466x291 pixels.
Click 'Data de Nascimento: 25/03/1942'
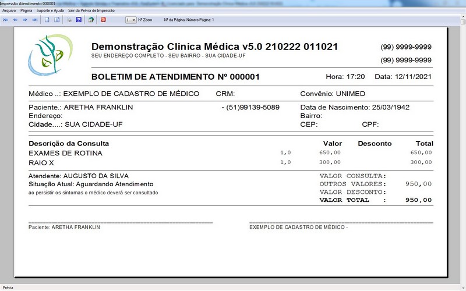click(355, 107)
